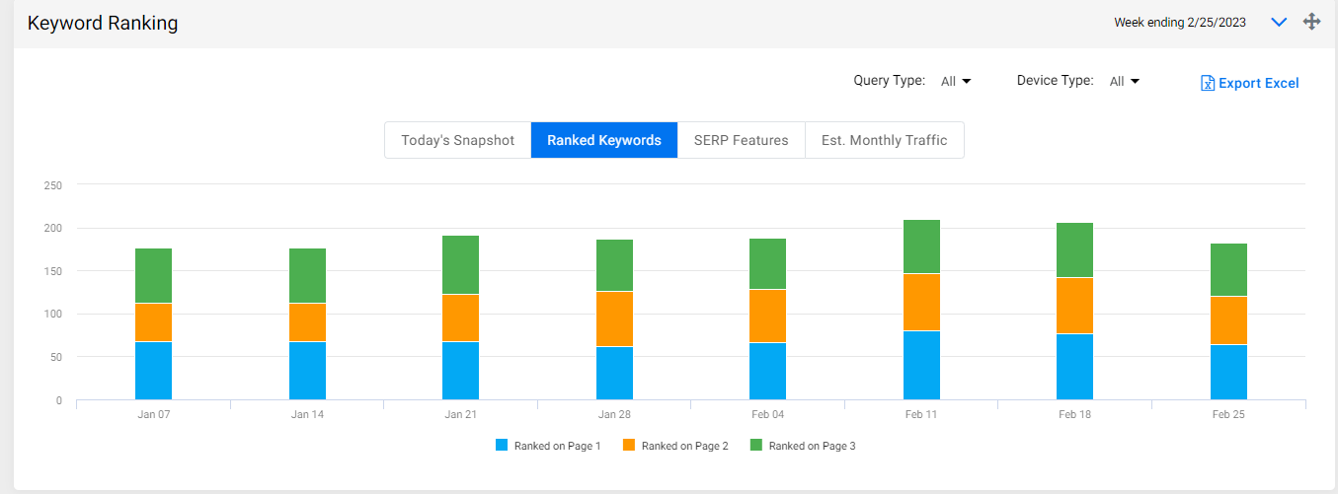Click the blue Page 1 legend swatch

pos(502,446)
